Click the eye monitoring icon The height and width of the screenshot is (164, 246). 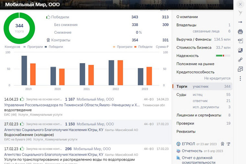click(240, 41)
